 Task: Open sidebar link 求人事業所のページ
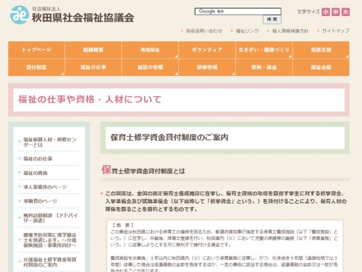[x=45, y=187]
